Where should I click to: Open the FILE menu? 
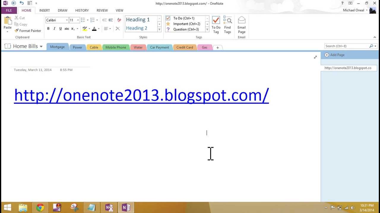pyautogui.click(x=9, y=10)
